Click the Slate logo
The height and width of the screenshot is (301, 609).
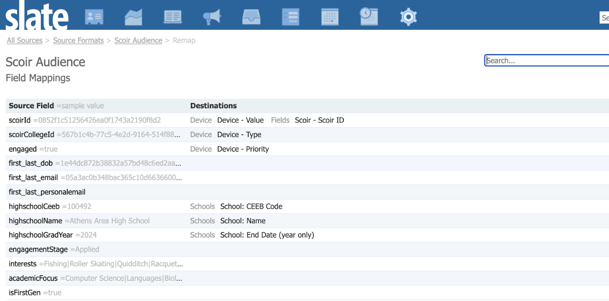click(37, 16)
